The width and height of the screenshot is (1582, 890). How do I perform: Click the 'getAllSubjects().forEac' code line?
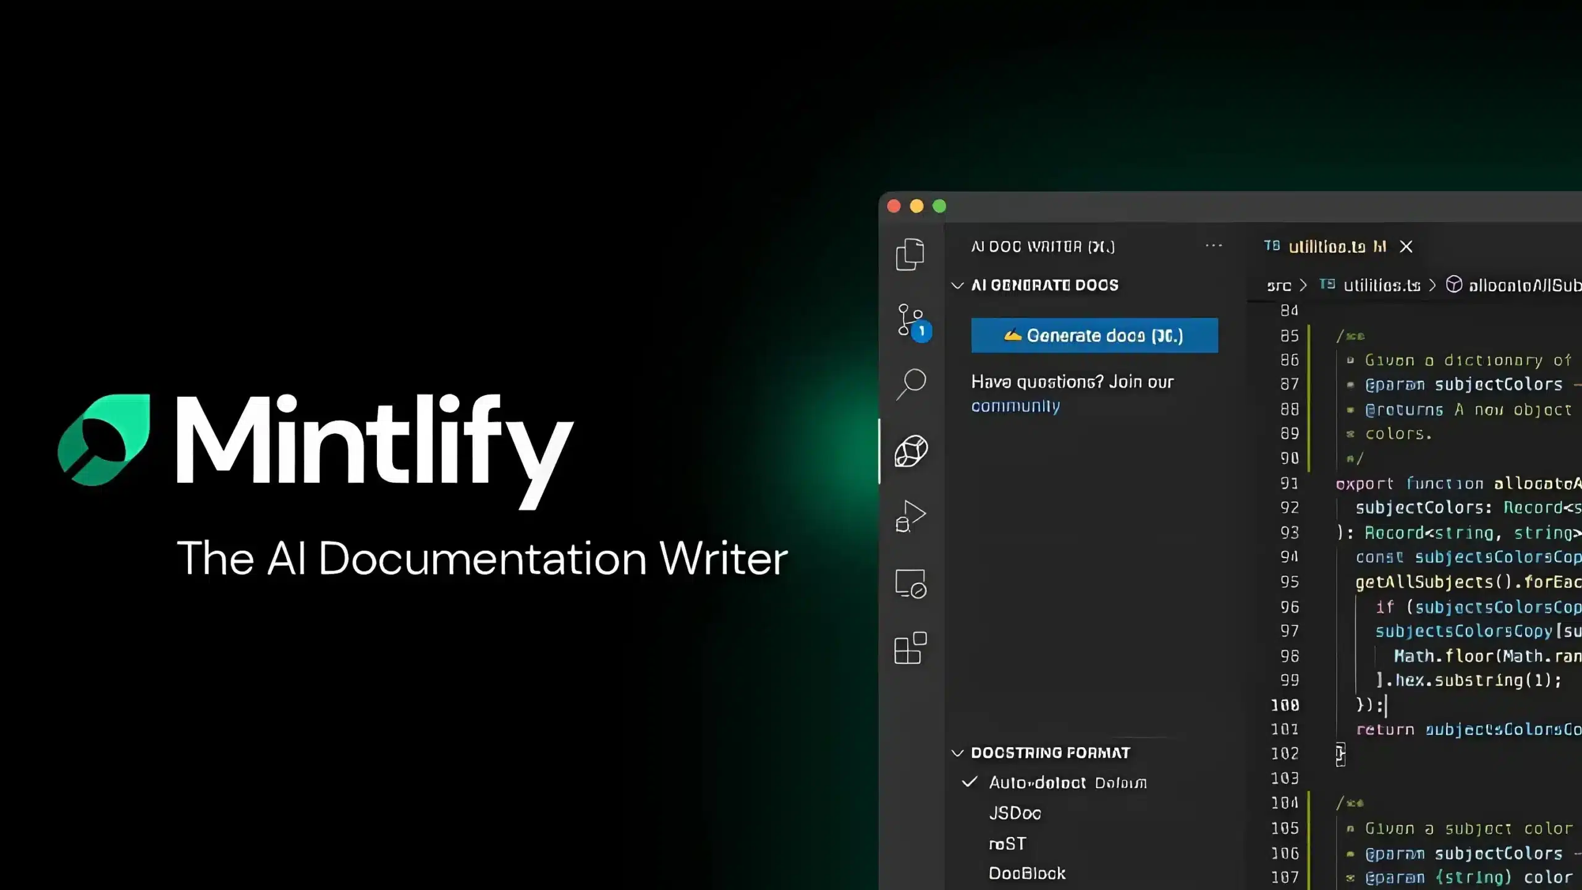(1468, 582)
